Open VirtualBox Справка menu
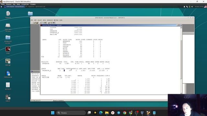Viewport: 207px width, 116px height. click(x=33, y=4)
